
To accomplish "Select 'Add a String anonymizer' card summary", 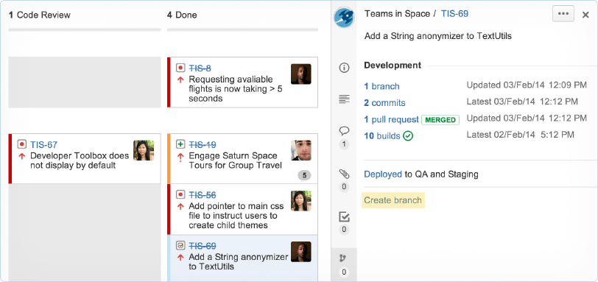I will pos(239,261).
